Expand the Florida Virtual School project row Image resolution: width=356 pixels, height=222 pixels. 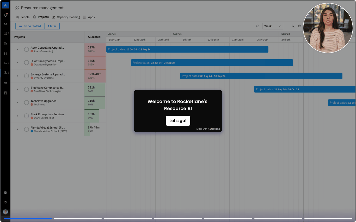pyautogui.click(x=17, y=129)
